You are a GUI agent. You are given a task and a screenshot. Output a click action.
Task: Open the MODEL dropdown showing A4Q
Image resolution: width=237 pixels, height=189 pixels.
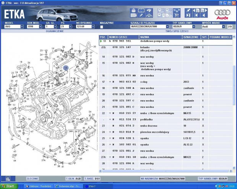[x=22, y=27]
